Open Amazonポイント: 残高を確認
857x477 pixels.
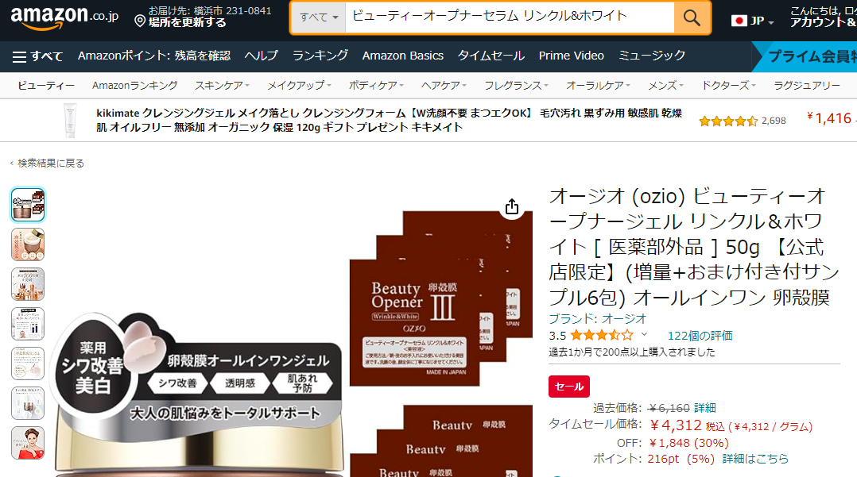point(154,56)
